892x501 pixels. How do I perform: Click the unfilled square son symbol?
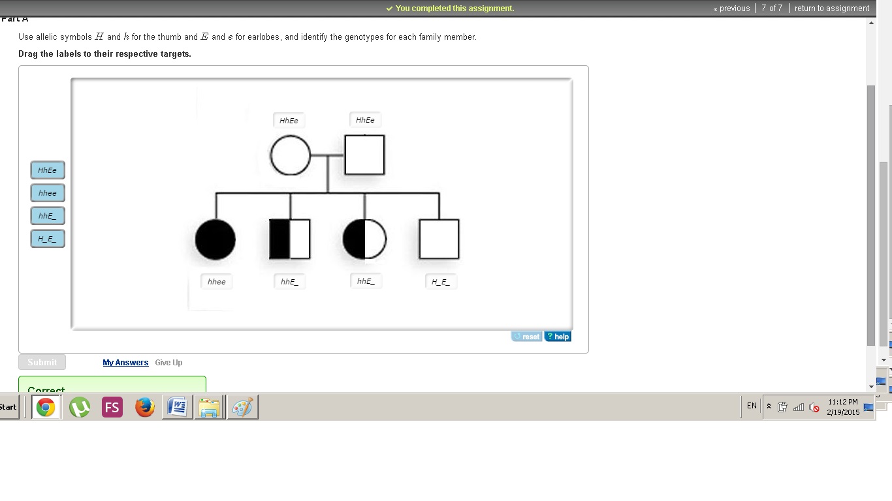(x=439, y=239)
